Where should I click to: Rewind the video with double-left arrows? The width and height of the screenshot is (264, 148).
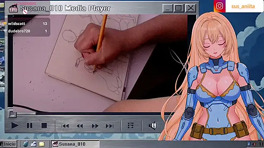coord(80,126)
